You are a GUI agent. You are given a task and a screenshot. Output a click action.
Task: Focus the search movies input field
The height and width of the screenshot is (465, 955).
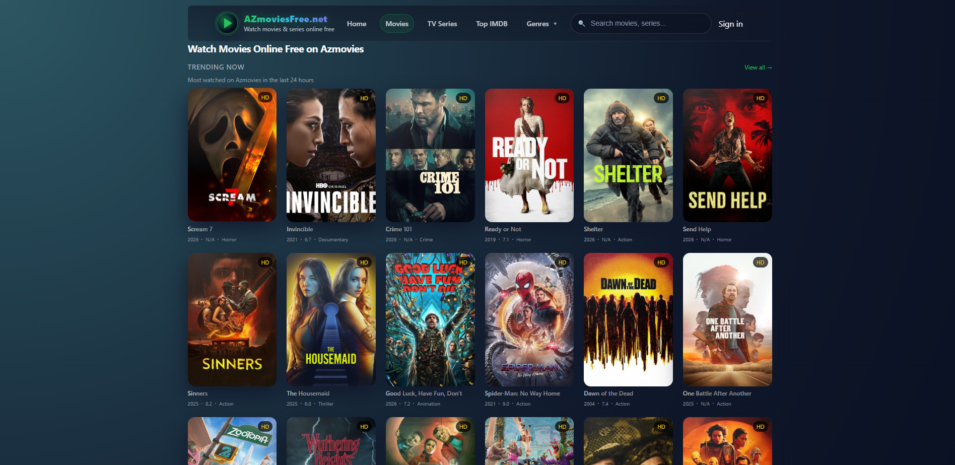[645, 24]
